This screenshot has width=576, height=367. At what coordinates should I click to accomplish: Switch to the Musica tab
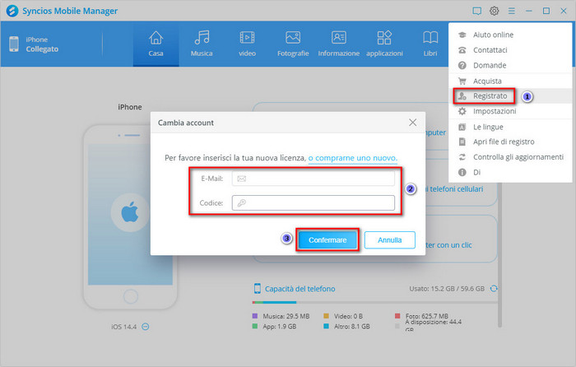tap(202, 44)
